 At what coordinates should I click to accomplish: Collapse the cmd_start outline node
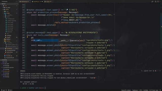pyautogui.click(x=2, y=64)
